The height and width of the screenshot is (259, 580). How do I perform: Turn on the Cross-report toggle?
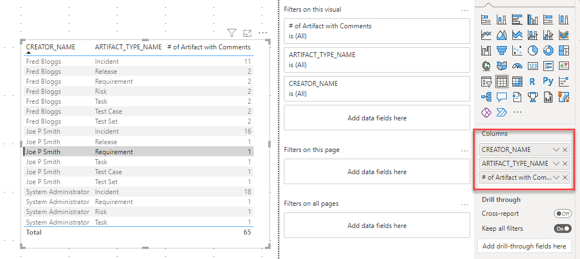562,214
